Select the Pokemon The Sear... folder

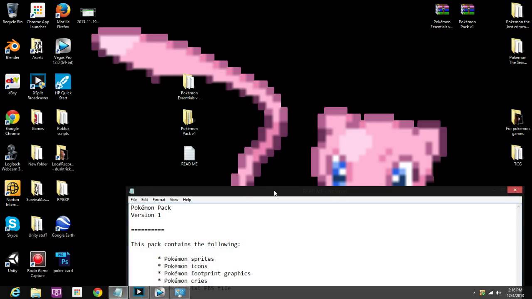coord(517,51)
